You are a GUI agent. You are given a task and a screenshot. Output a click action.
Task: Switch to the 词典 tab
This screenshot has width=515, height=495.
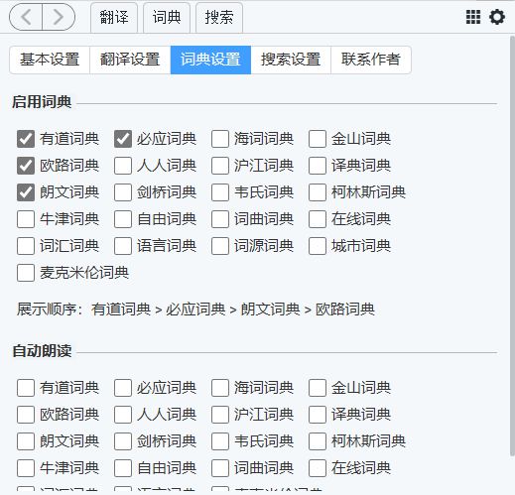click(167, 18)
